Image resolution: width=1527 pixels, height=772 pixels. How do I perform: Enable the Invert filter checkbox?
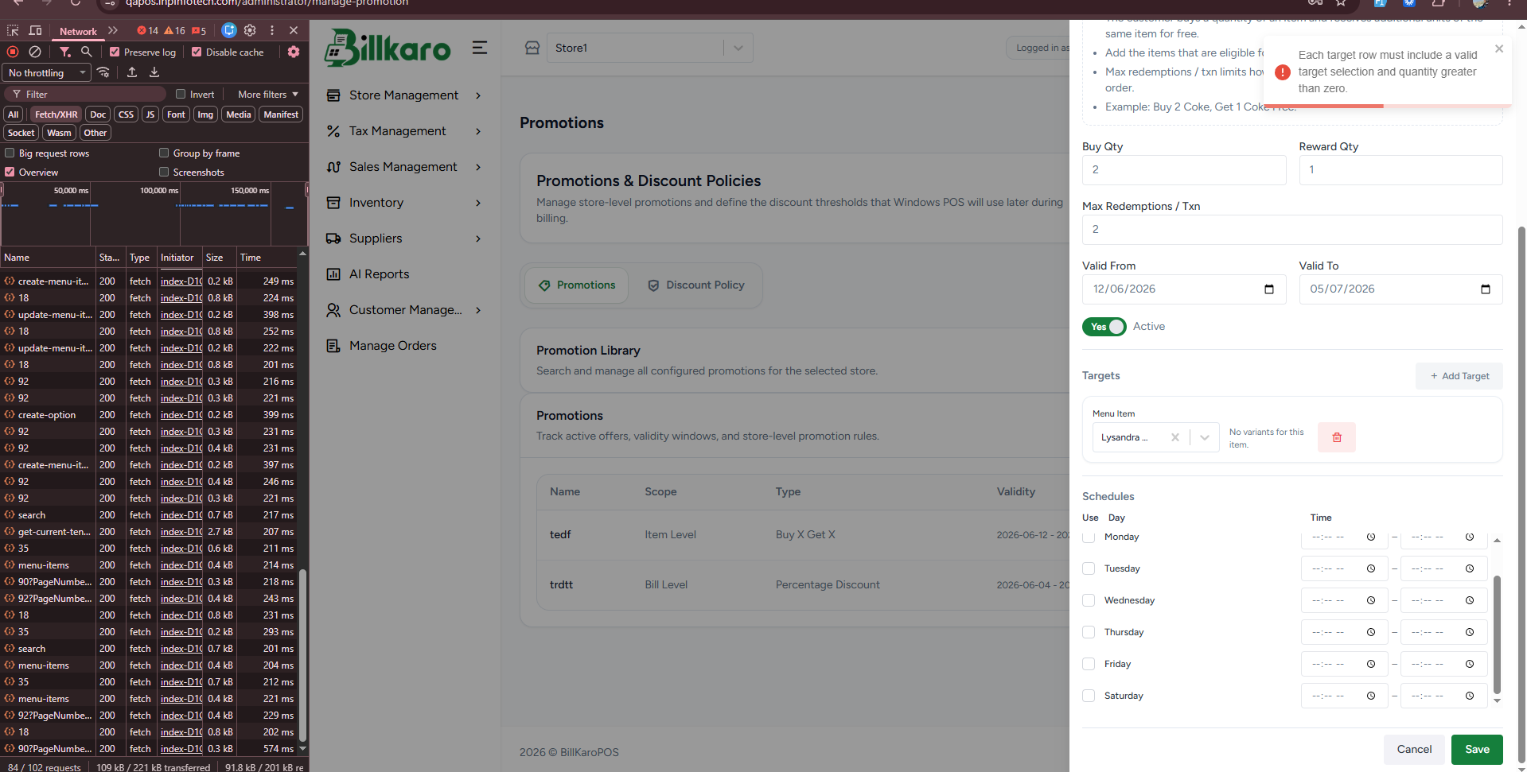point(181,94)
